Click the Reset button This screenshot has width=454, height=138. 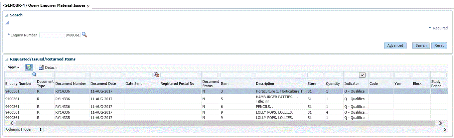tap(439, 45)
